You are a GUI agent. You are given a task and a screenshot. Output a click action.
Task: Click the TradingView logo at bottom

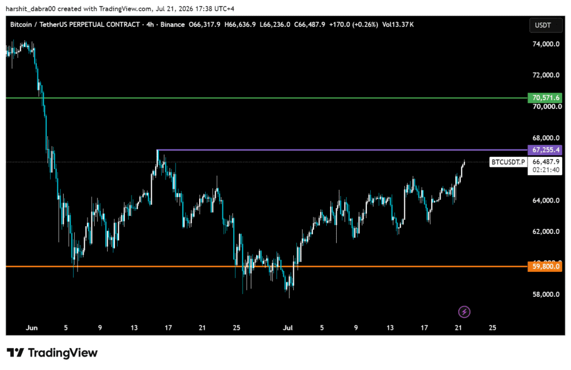point(52,353)
